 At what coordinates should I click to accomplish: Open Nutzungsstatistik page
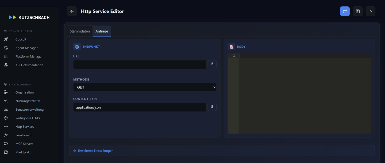point(28,101)
